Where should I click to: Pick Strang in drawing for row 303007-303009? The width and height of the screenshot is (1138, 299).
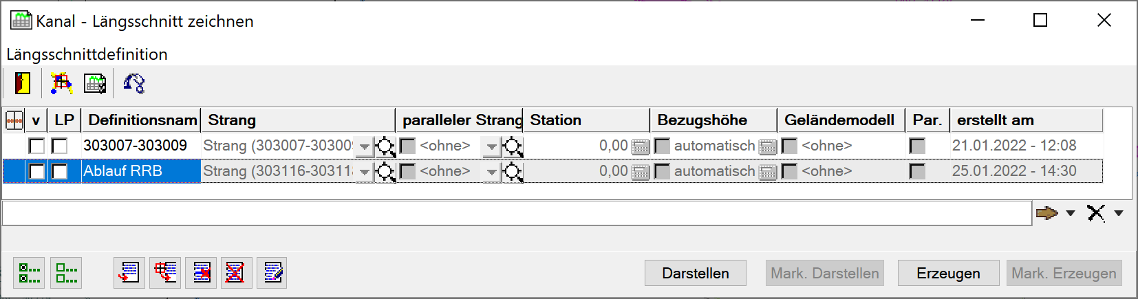click(x=385, y=146)
